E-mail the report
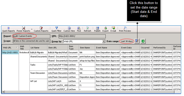This screenshot has height=96, width=184. 113,29
